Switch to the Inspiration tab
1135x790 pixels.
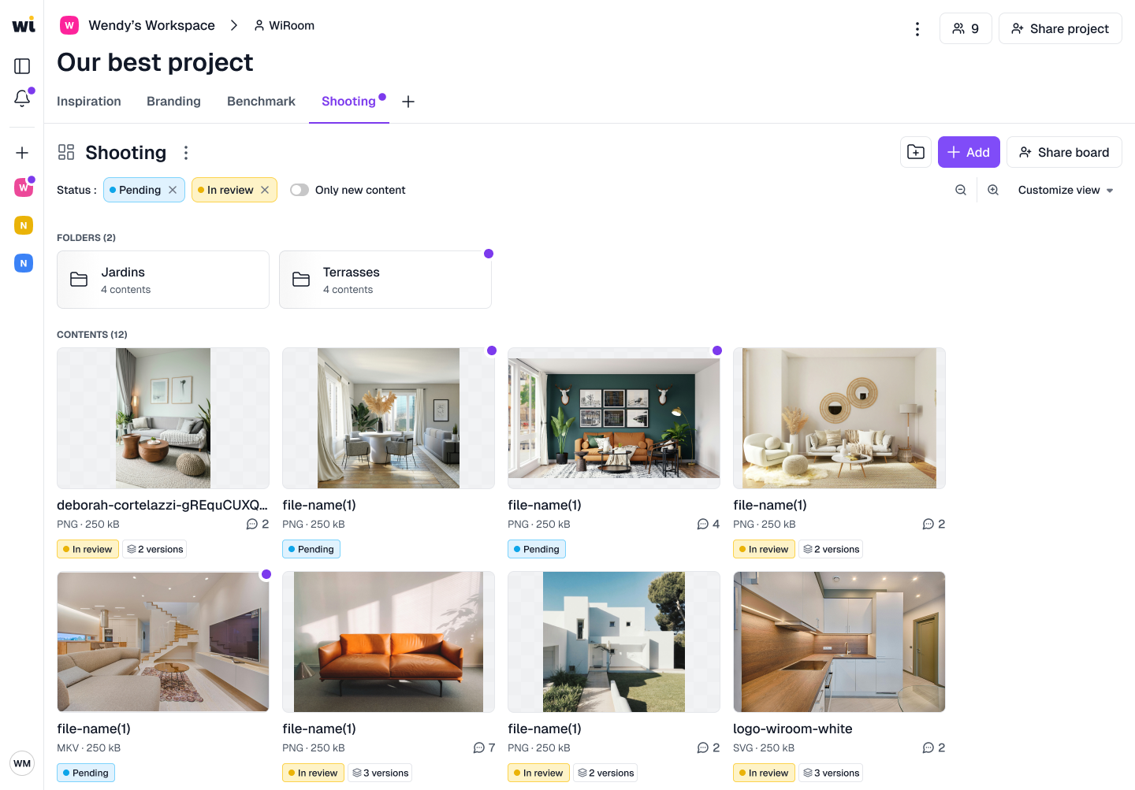point(89,102)
